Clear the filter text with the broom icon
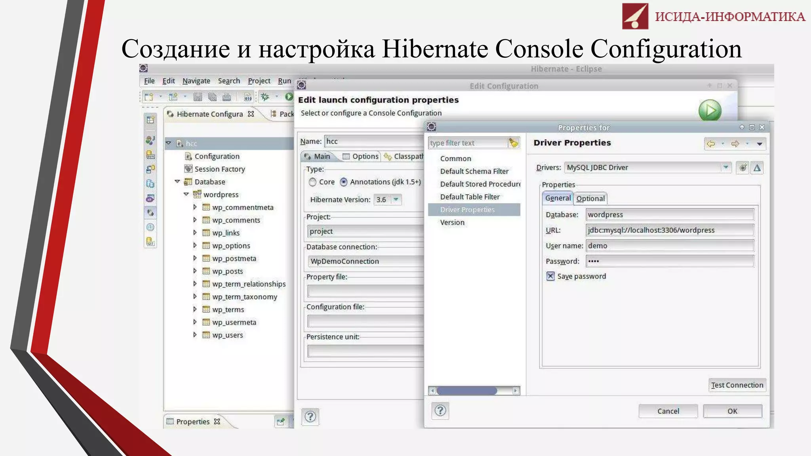 pyautogui.click(x=513, y=143)
